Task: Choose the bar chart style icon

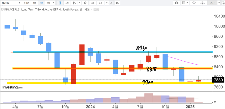Action: [74, 3]
